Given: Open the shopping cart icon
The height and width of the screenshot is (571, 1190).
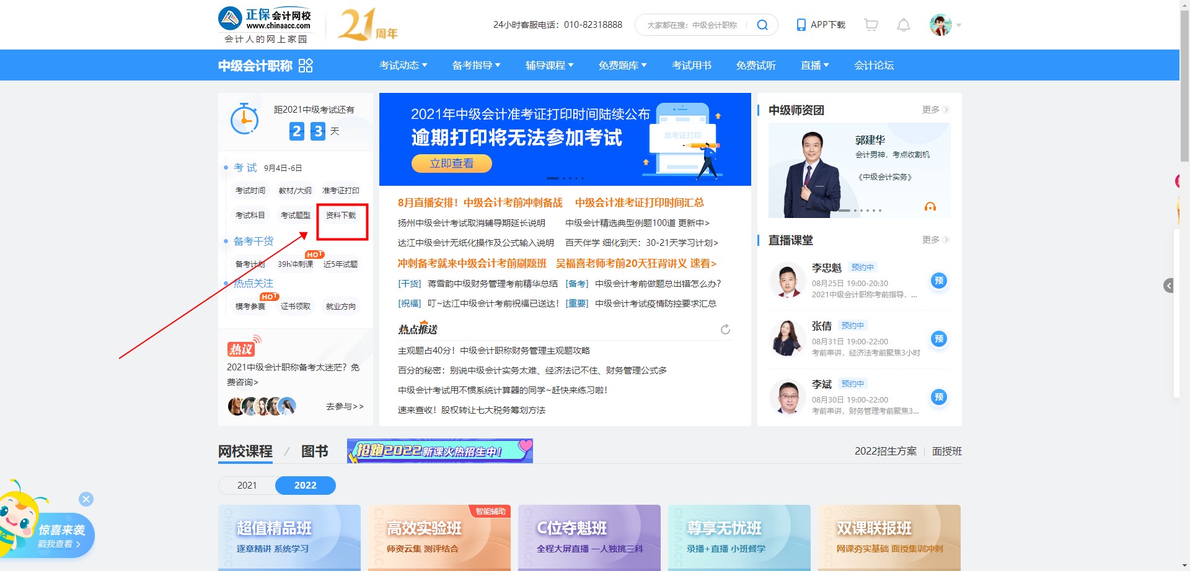Looking at the screenshot, I should 871,25.
